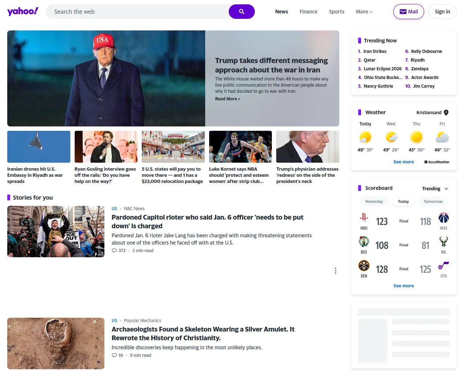Go to the Sports section

[x=337, y=12]
